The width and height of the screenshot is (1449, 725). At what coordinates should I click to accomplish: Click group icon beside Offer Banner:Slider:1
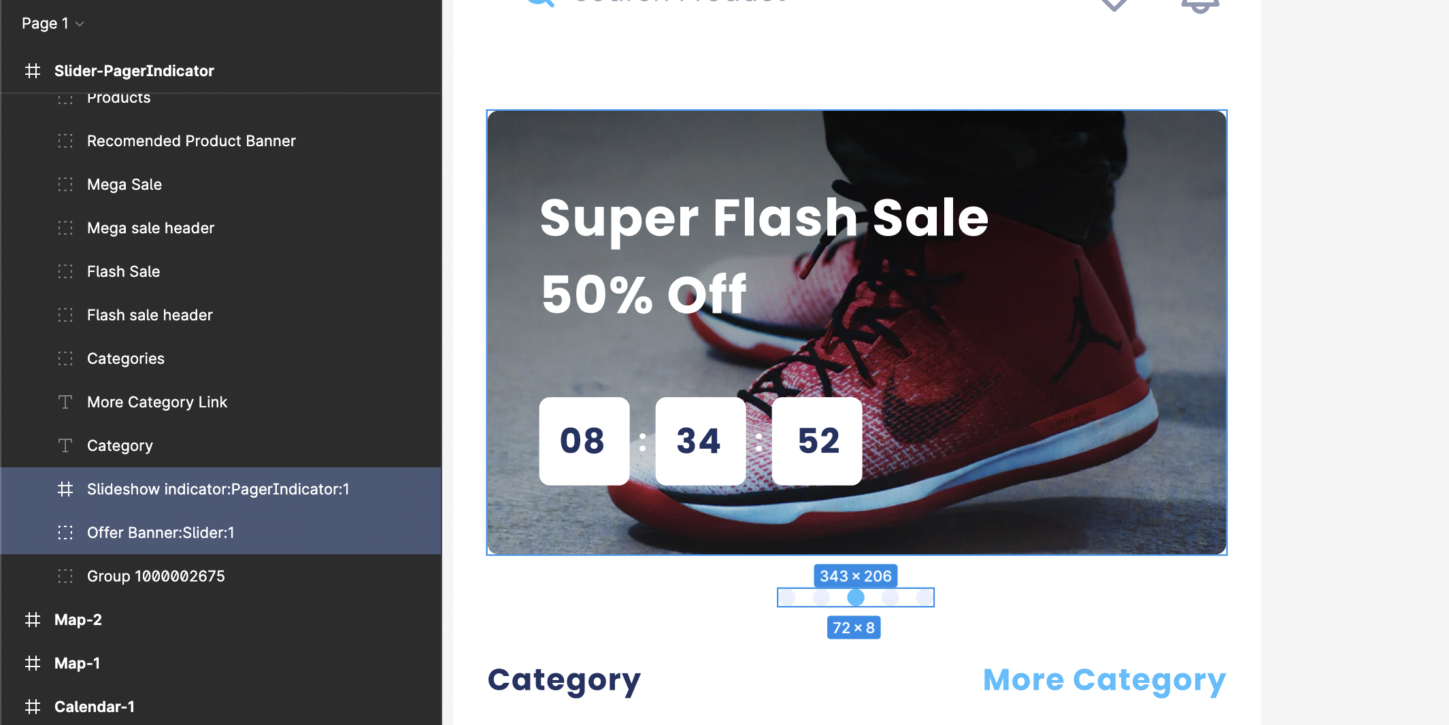pyautogui.click(x=65, y=533)
